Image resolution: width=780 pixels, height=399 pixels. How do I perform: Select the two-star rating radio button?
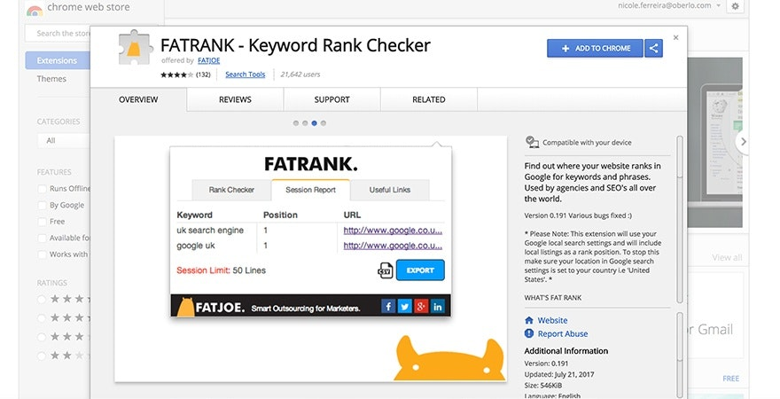coord(42,356)
